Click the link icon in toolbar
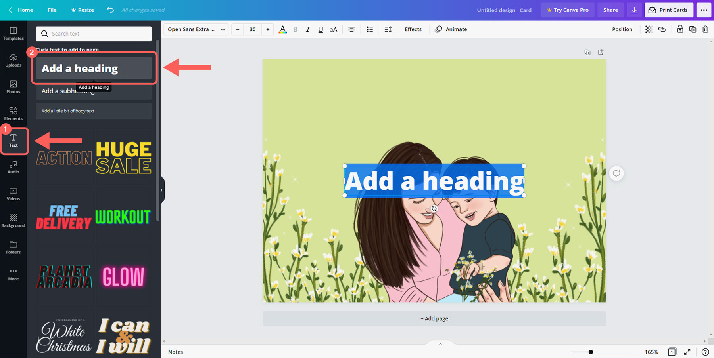 pyautogui.click(x=662, y=29)
